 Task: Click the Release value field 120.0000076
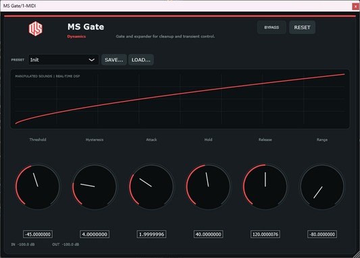(265, 234)
